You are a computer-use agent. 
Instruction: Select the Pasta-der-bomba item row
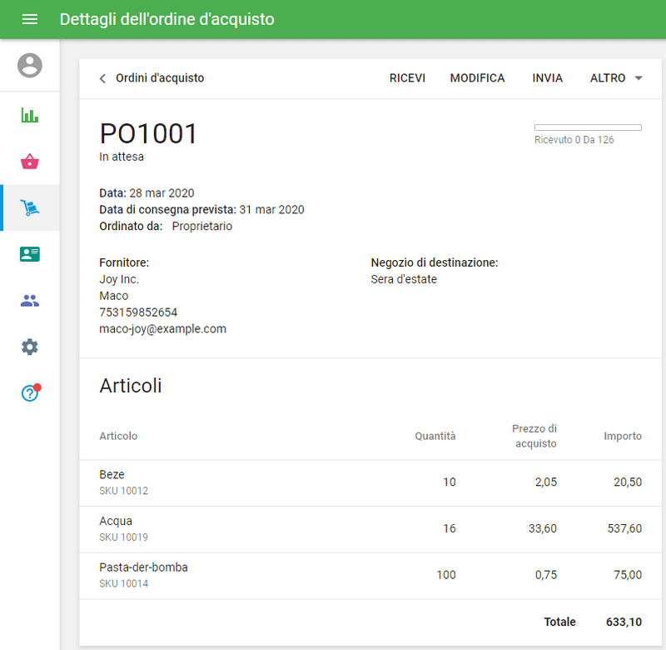coord(370,575)
